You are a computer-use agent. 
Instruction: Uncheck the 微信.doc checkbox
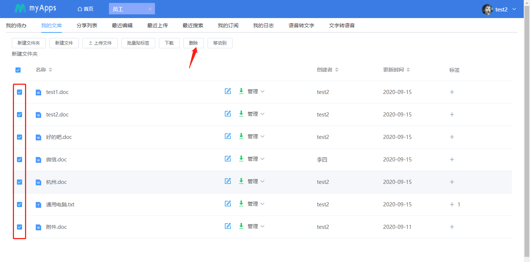20,160
